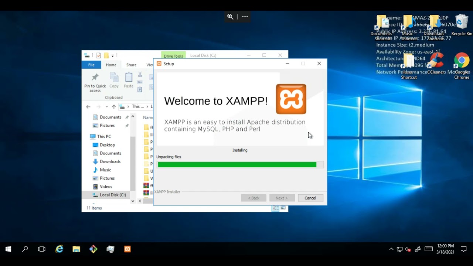
Task: Click This... breadcrumb in address bar
Action: (138, 107)
